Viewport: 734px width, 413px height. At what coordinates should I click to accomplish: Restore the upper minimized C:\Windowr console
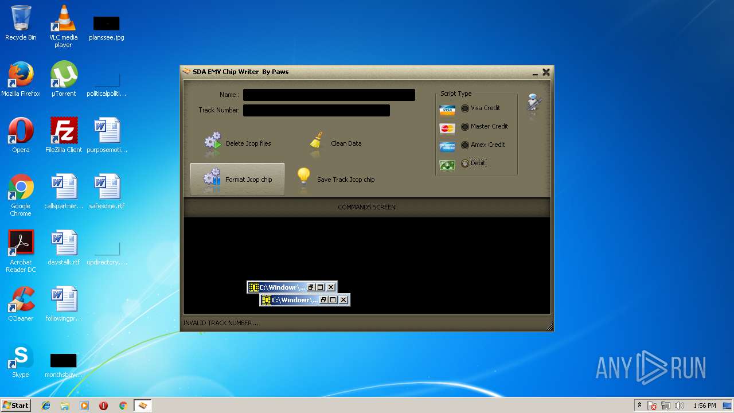311,287
